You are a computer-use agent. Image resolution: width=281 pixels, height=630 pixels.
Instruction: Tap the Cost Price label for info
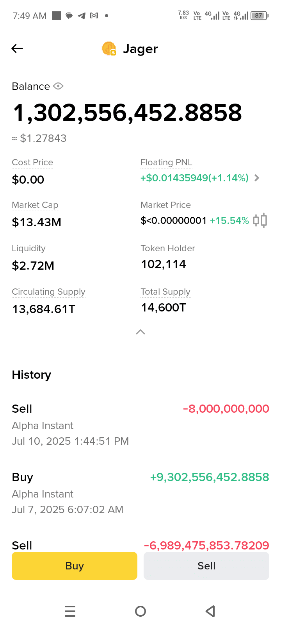(32, 162)
